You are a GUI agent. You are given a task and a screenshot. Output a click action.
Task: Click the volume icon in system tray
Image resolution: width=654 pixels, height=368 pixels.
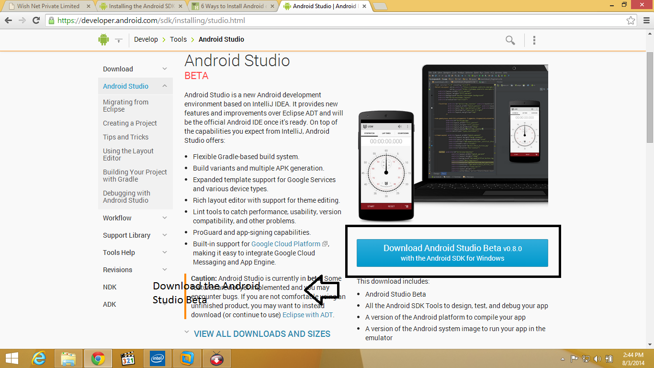tap(598, 359)
